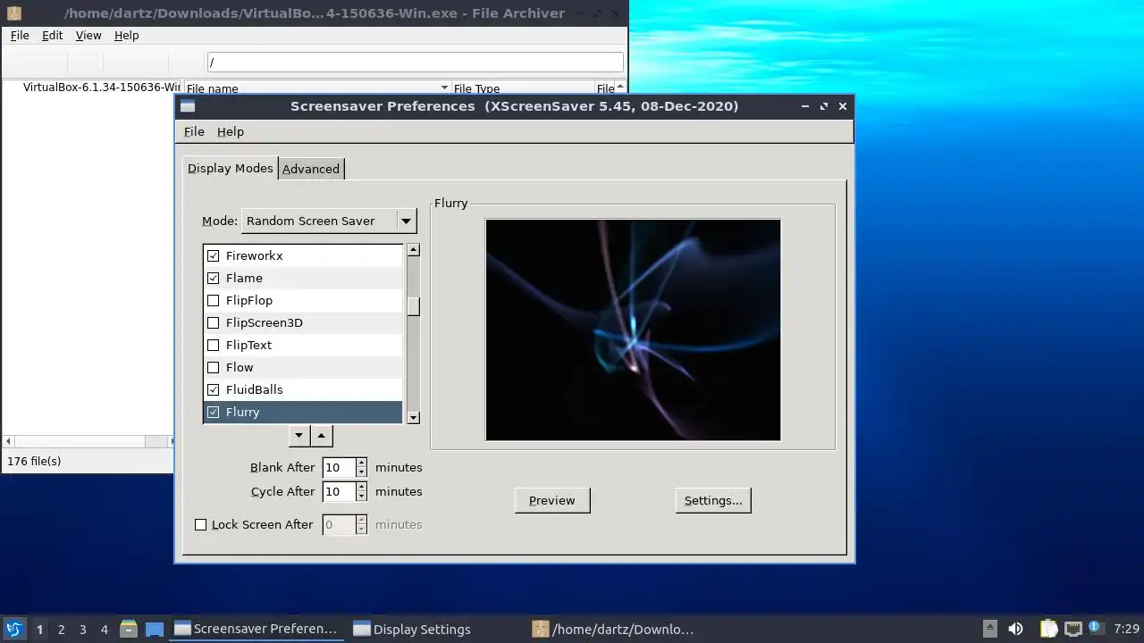Viewport: 1144px width, 643px height.
Task: Enable the FlipScreen3D checkbox
Action: (x=213, y=322)
